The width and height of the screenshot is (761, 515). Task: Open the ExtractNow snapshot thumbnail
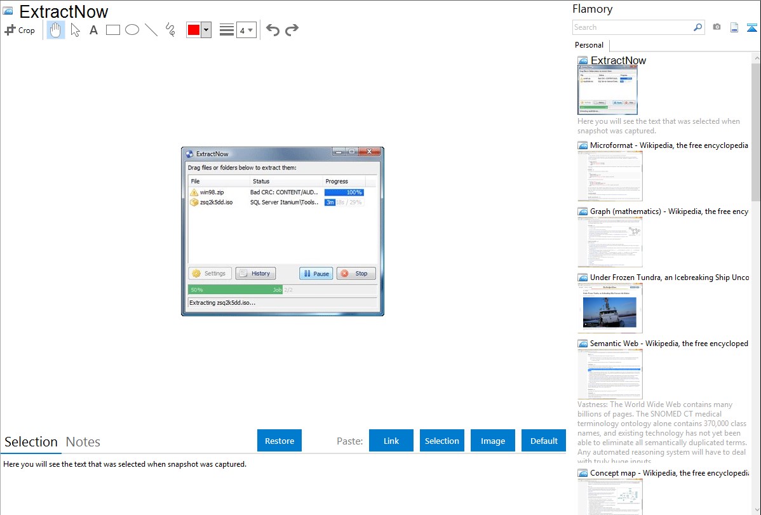tap(608, 90)
